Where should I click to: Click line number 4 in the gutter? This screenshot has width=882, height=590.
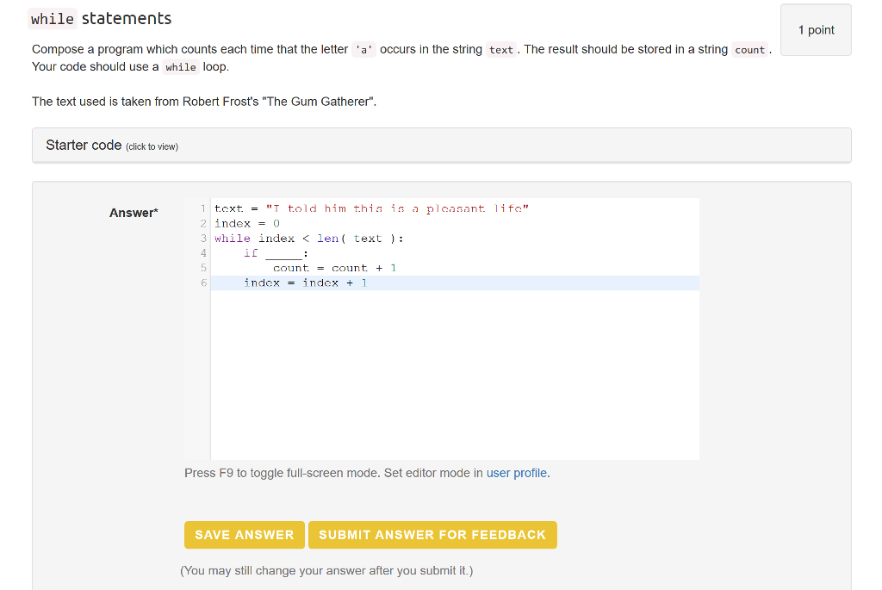point(203,253)
